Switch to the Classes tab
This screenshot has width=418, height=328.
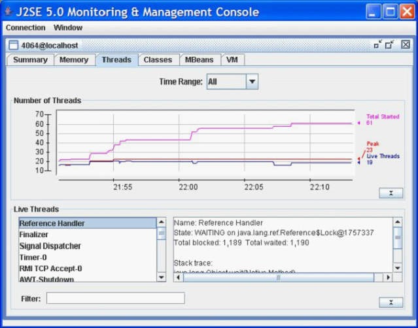[158, 60]
